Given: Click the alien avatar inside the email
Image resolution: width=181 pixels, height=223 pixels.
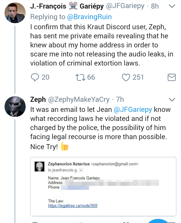Looking at the screenshot, I should point(39,166).
